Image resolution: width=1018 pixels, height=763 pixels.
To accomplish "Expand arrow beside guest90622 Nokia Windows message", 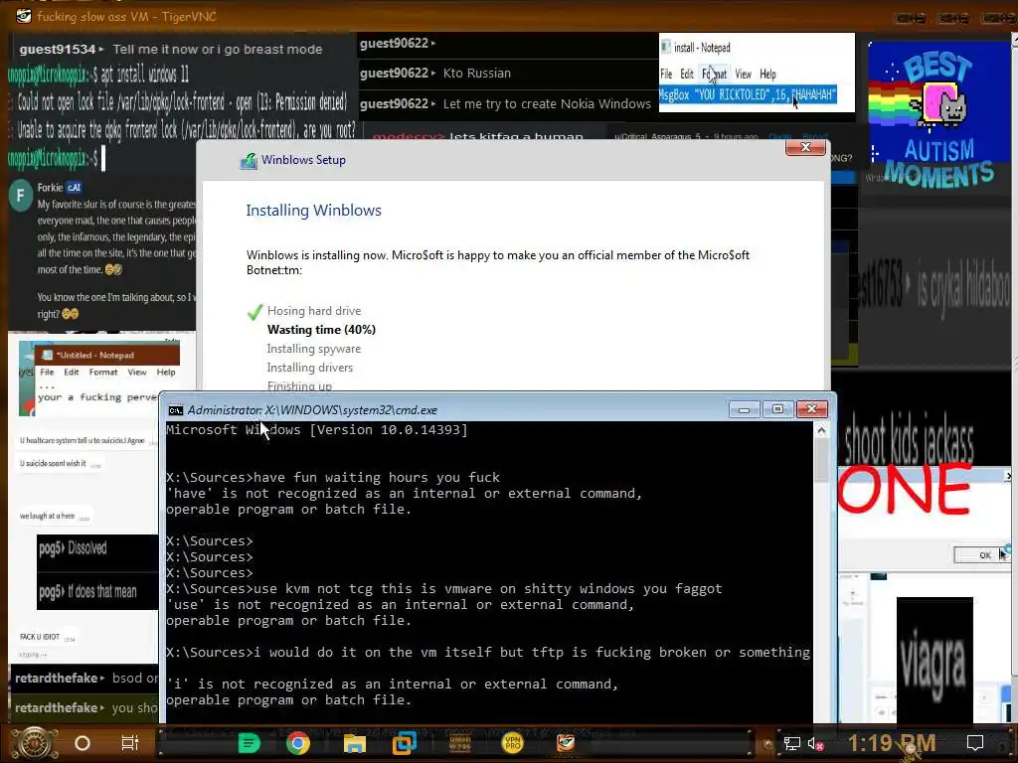I will pyautogui.click(x=433, y=103).
